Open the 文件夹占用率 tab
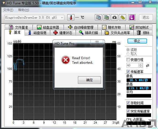This screenshot has width=158, height=129. (x=118, y=33)
